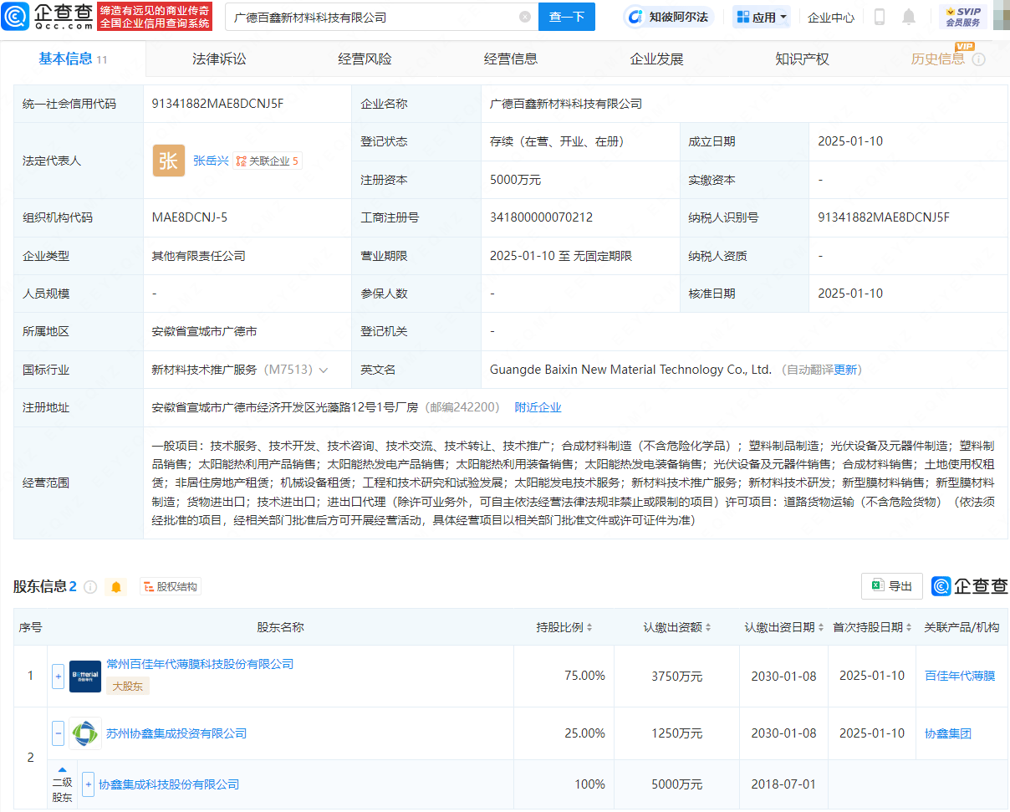Click the info icon next to 股东信息
The image size is (1010, 812).
coord(89,586)
